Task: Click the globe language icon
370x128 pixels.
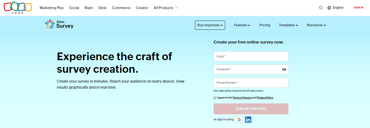Action: tap(329, 8)
